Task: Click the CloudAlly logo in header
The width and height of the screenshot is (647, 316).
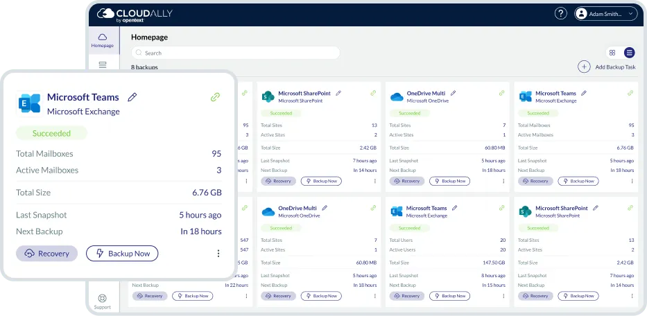Action: [135, 15]
